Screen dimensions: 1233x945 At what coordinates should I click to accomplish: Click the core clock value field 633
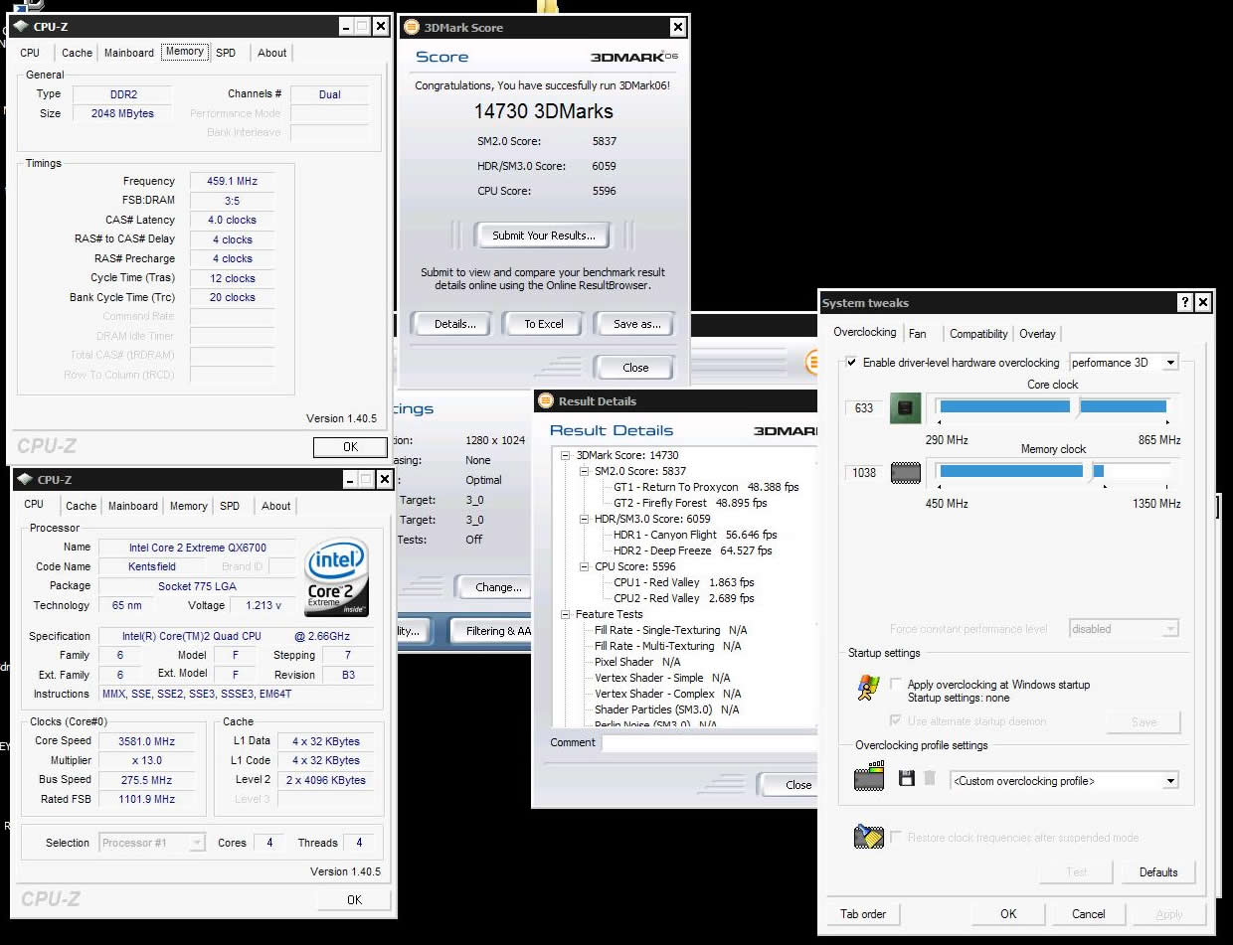coord(864,408)
